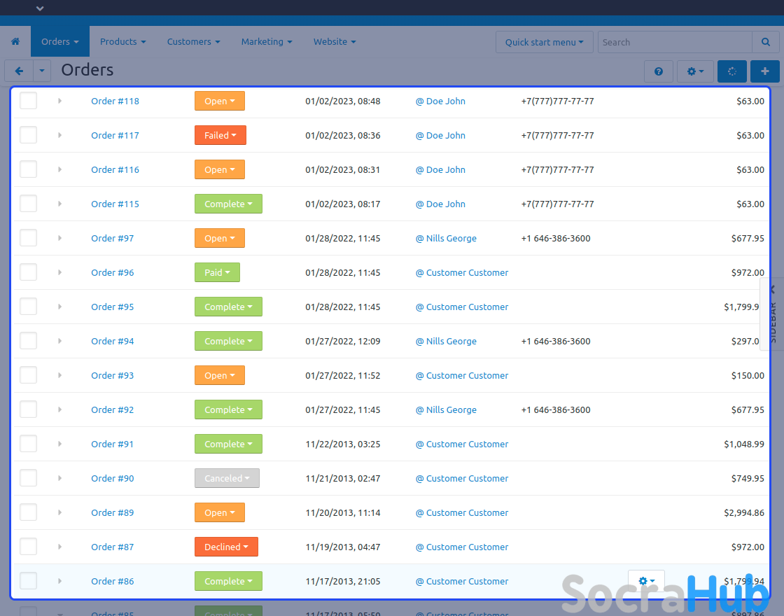Click the back arrow button
This screenshot has height=616, width=784.
(19, 71)
